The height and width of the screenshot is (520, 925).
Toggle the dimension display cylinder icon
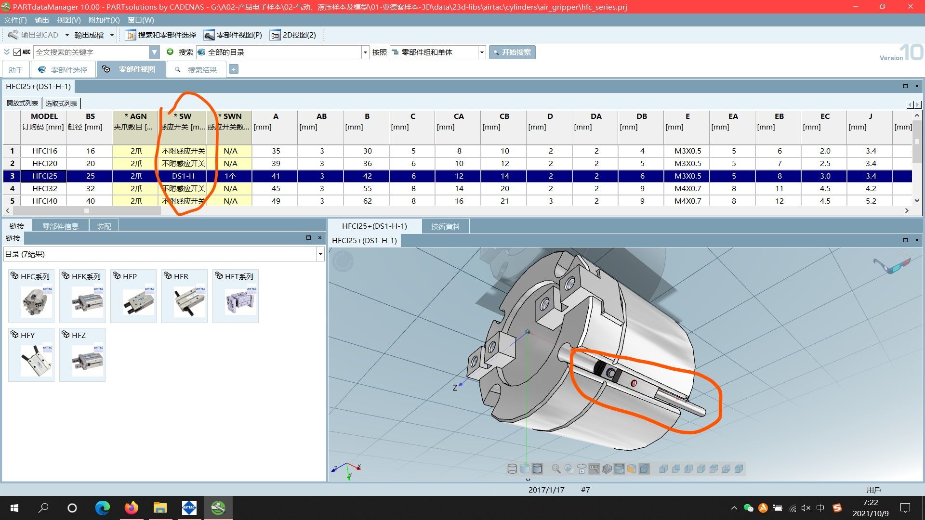(x=619, y=468)
